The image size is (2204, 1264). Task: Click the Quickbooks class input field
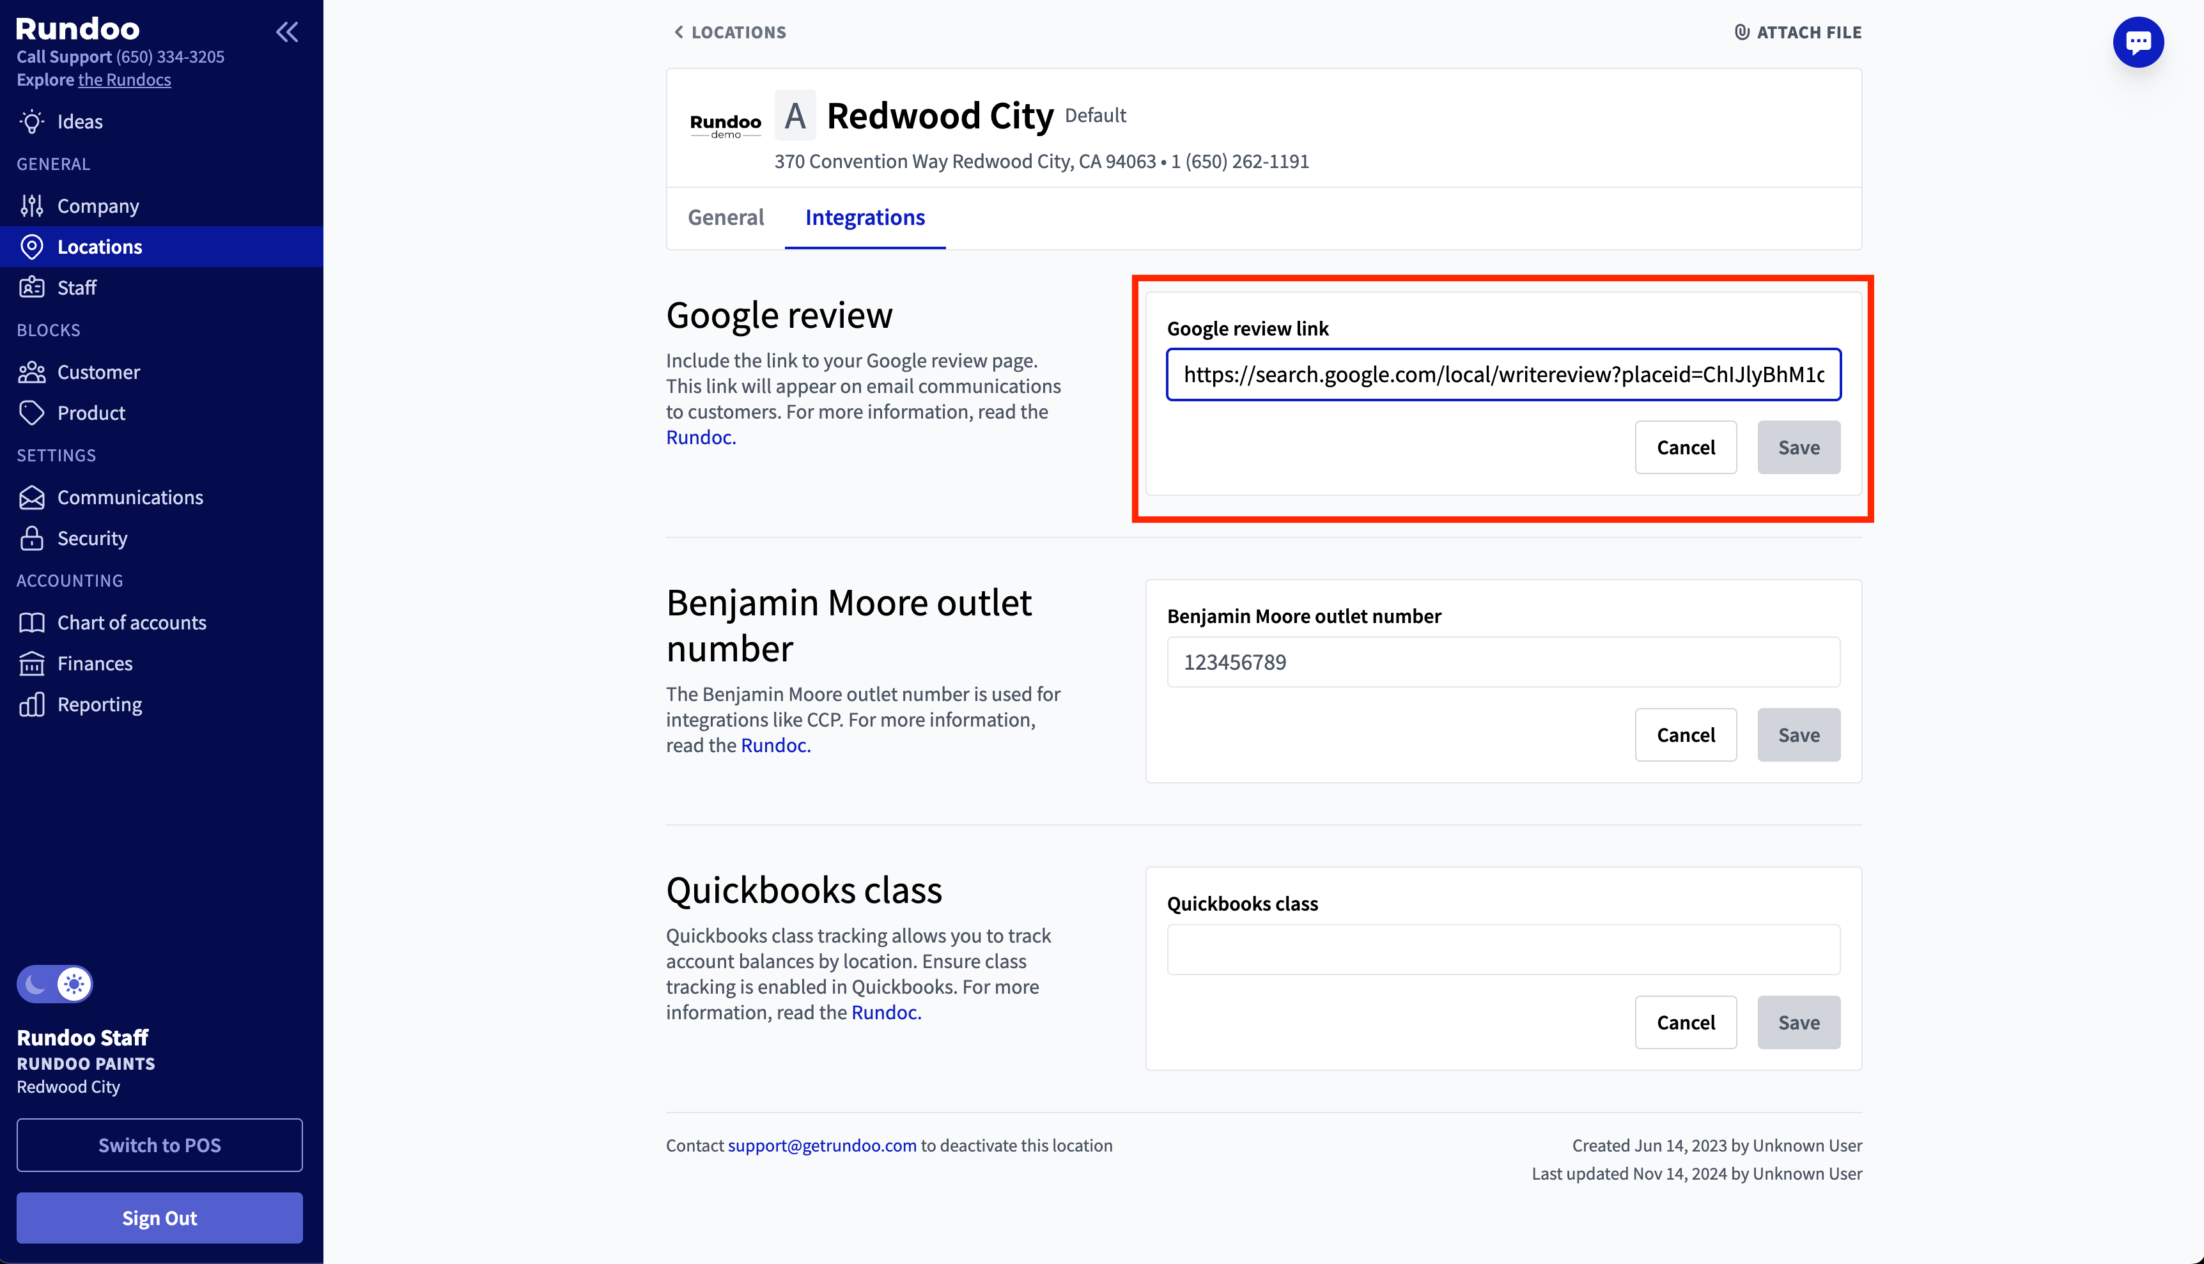pos(1503,949)
